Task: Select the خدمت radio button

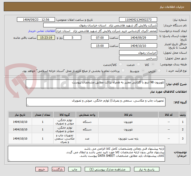Action: (138, 64)
